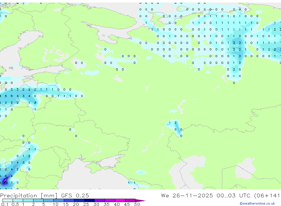The height and width of the screenshot is (206, 281).
Task: Click the 1–2 mm legend color swatch
Action: point(28,200)
